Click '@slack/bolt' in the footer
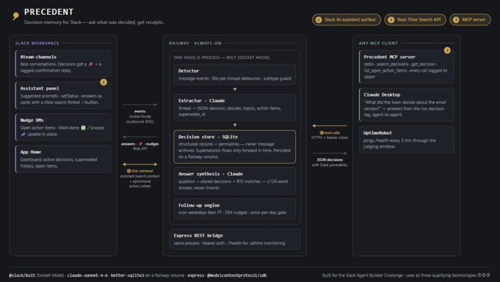Image resolution: width=500 pixels, height=282 pixels. 22,275
